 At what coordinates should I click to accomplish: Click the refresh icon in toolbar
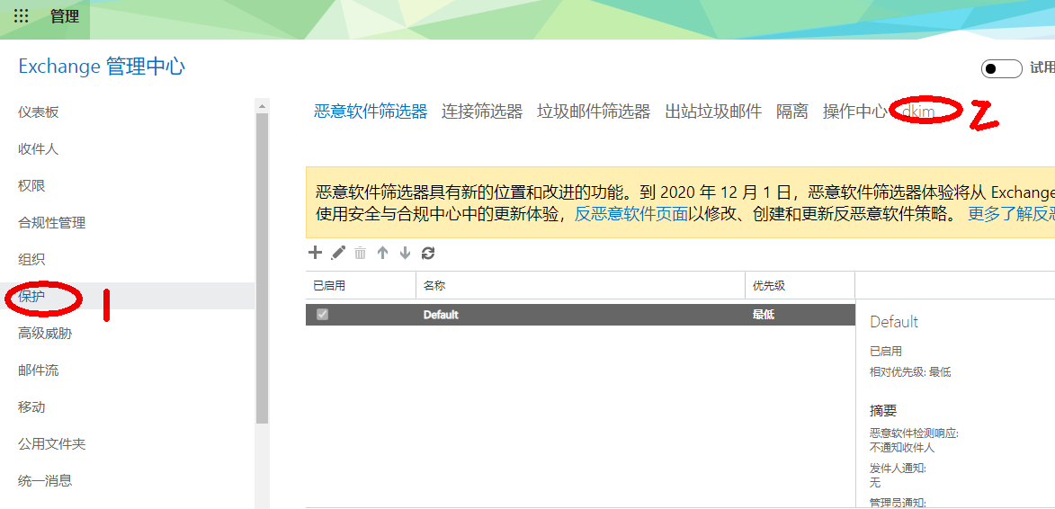[428, 253]
